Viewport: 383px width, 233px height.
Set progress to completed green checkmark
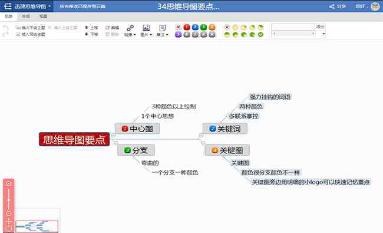pyautogui.click(x=260, y=34)
